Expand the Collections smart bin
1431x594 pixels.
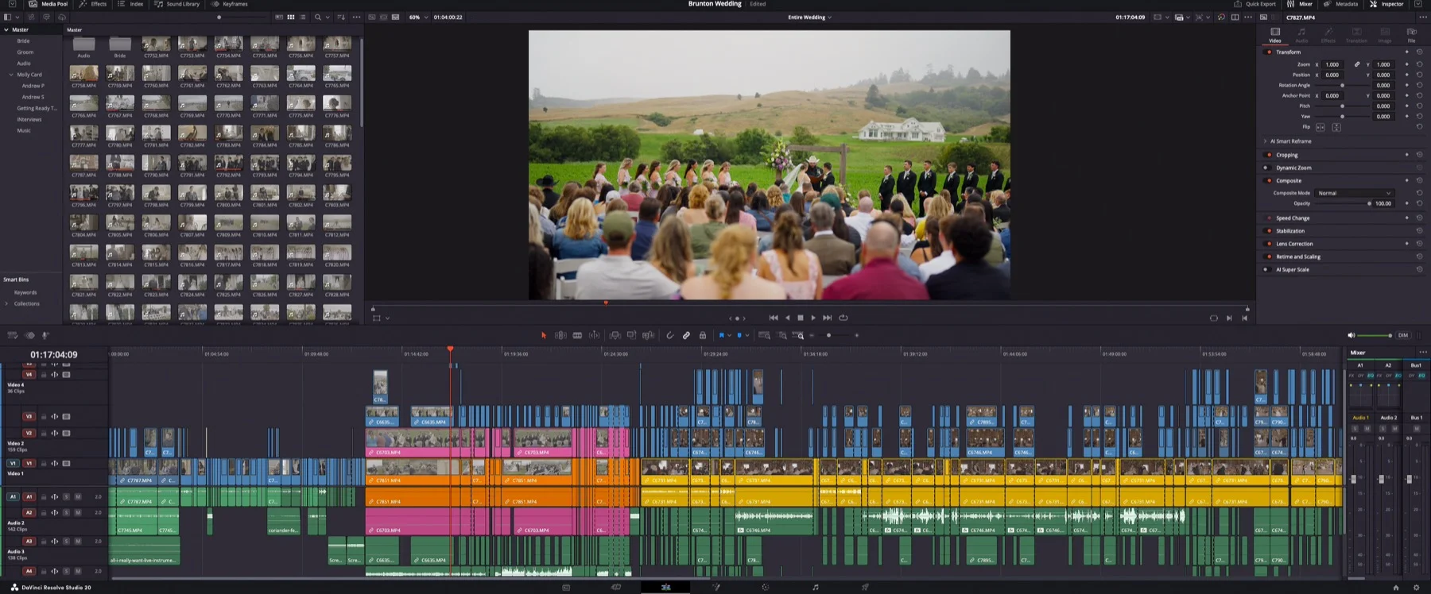pos(6,303)
